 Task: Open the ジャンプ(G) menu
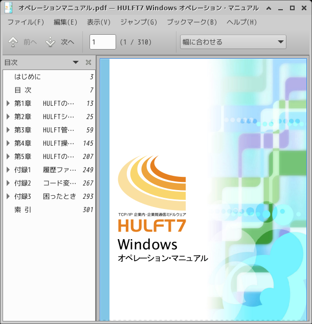pyautogui.click(x=139, y=22)
